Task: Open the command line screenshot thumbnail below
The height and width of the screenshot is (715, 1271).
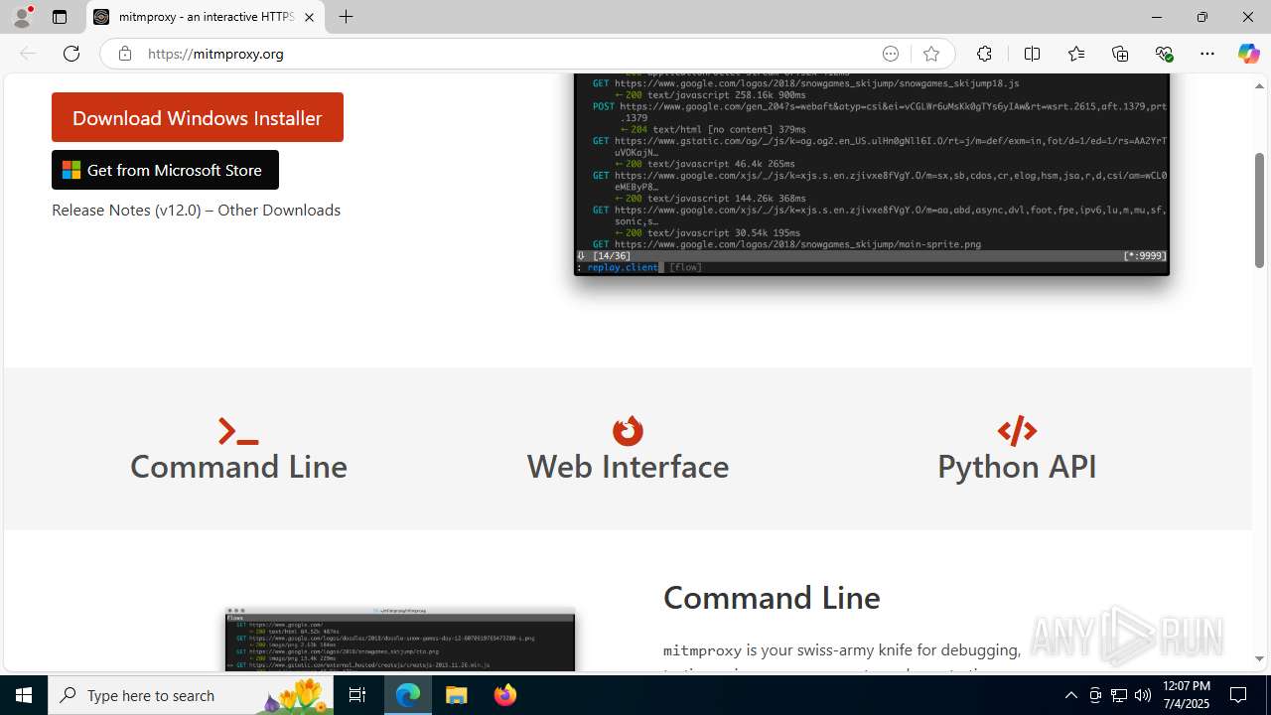Action: 400,640
